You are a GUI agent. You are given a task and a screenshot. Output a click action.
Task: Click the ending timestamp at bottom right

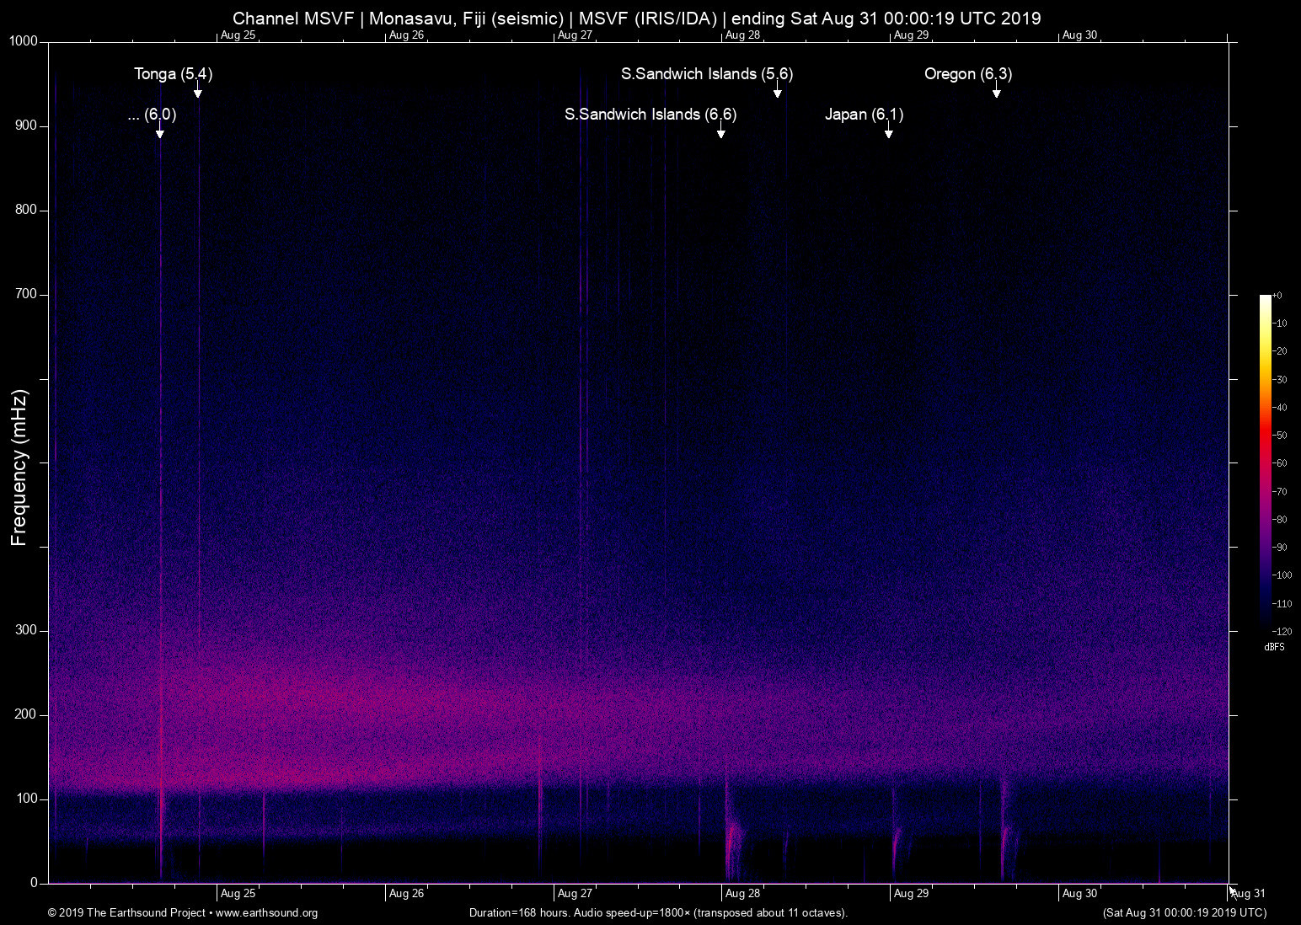pos(1185,913)
